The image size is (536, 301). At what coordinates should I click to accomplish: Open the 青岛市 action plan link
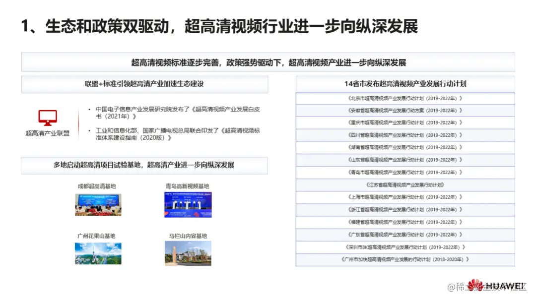[x=404, y=172]
